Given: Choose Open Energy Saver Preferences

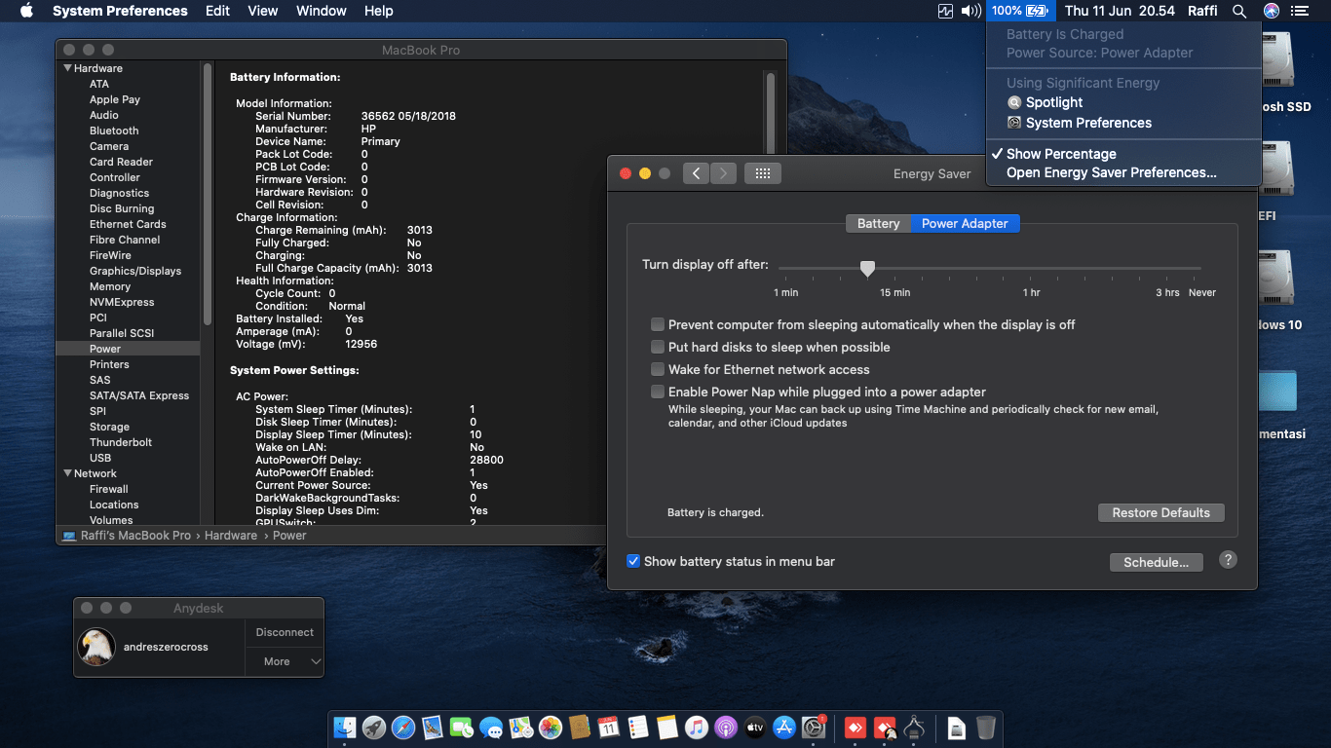Looking at the screenshot, I should (x=1122, y=172).
